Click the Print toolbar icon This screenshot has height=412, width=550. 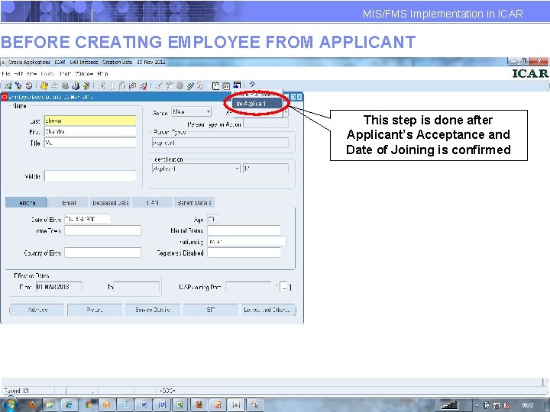[x=76, y=85]
